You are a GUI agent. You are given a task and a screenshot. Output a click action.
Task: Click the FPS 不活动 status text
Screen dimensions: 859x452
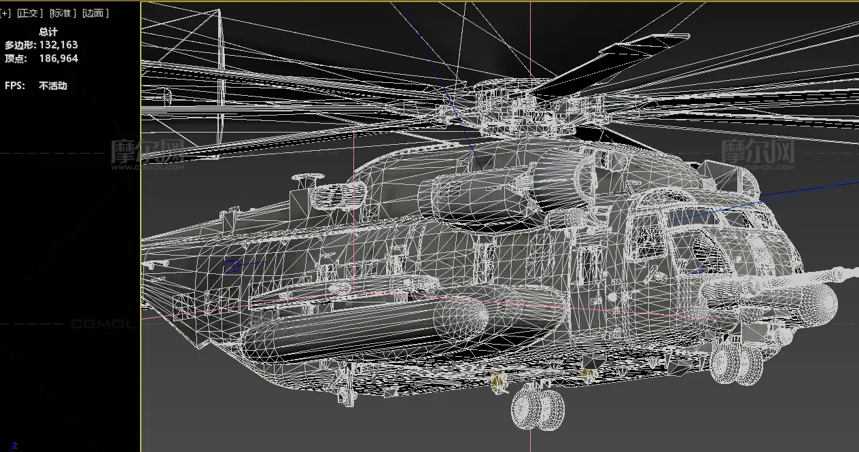click(53, 86)
